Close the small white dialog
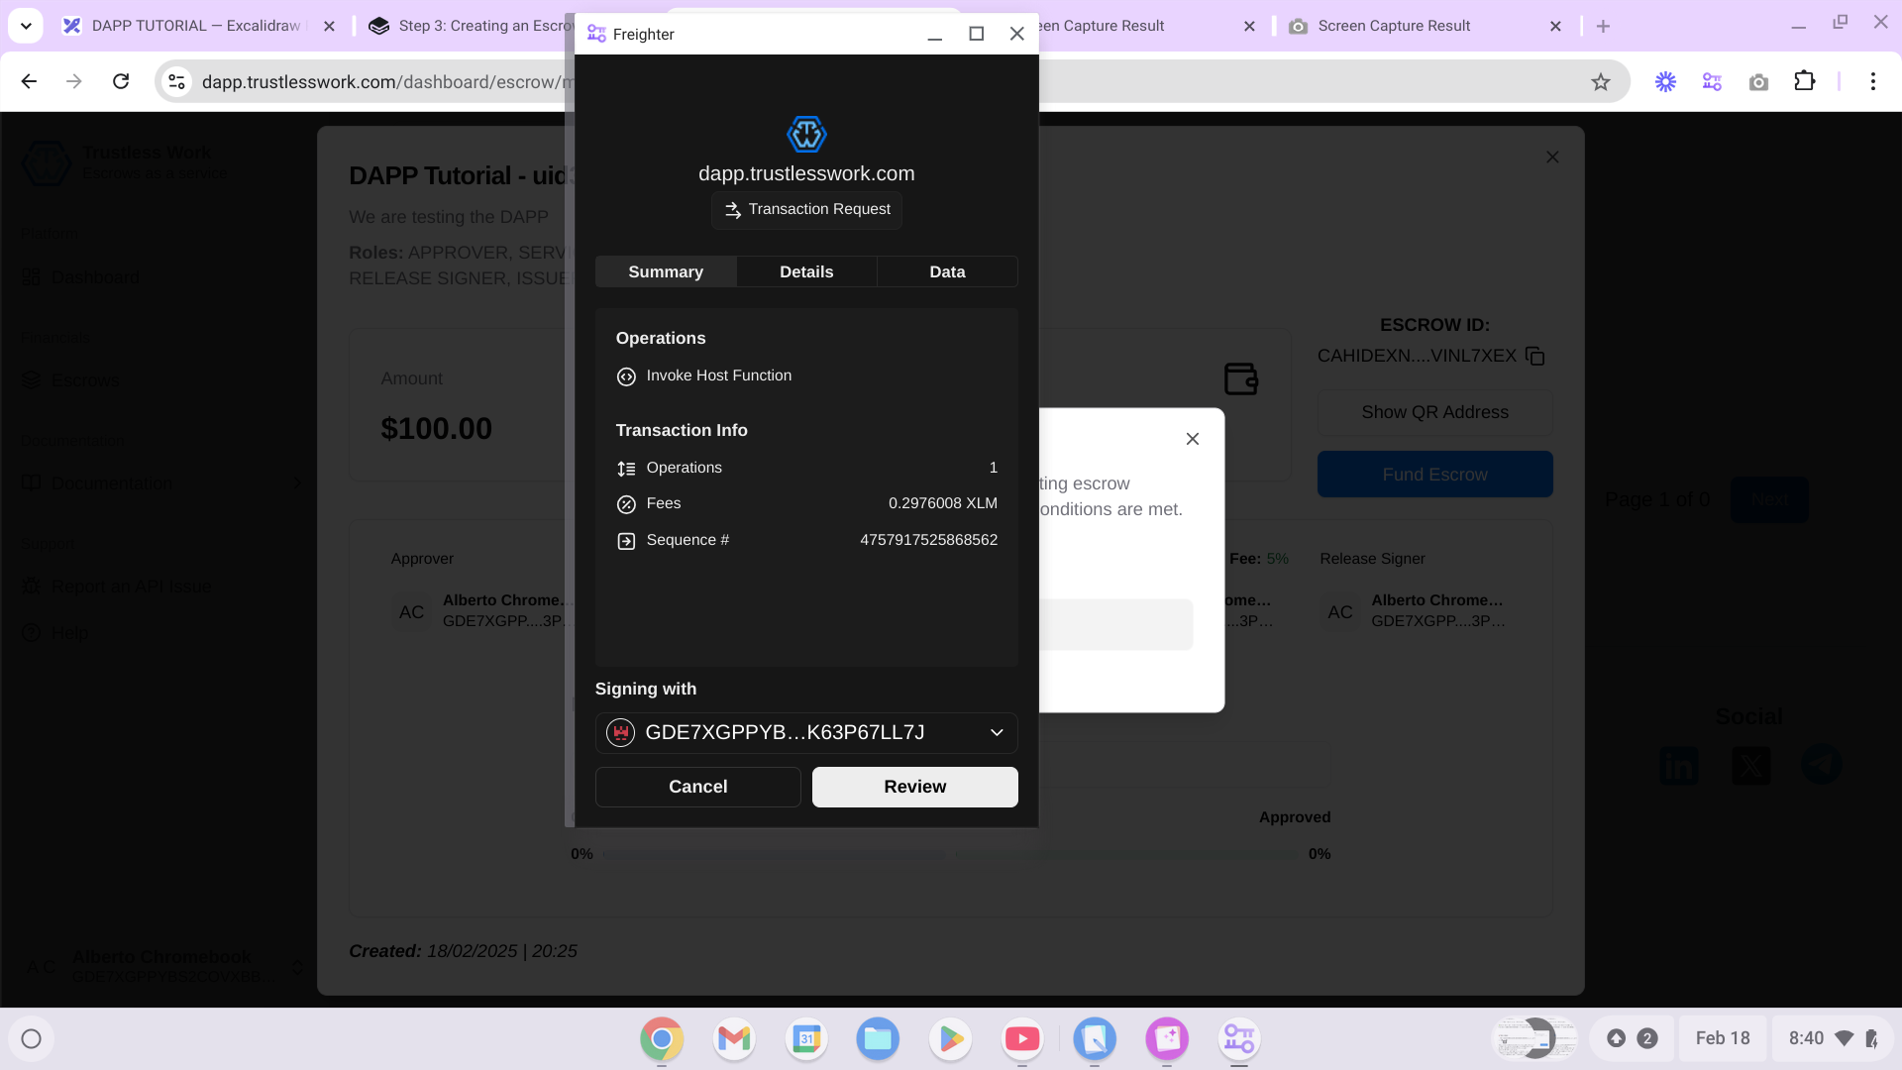This screenshot has height=1070, width=1902. point(1193,439)
